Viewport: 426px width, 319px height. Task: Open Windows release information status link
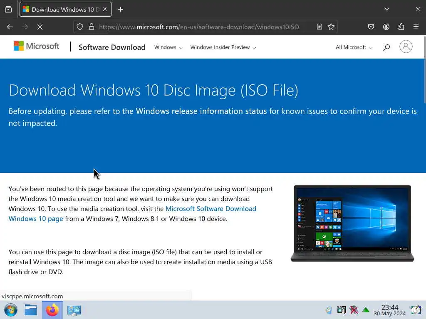tap(201, 111)
